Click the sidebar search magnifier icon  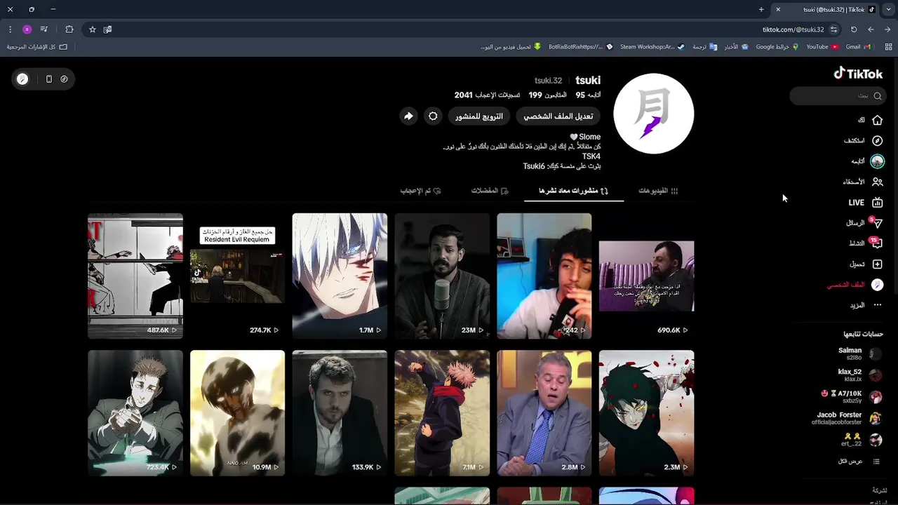[x=877, y=96]
